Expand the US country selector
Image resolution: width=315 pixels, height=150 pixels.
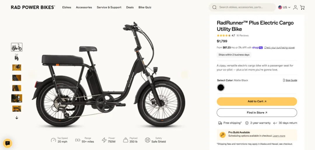click(x=284, y=7)
